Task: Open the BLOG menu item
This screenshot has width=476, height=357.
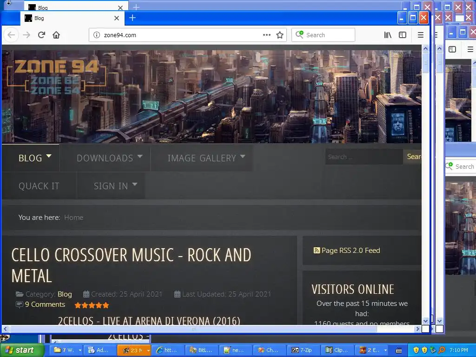Action: [30, 158]
